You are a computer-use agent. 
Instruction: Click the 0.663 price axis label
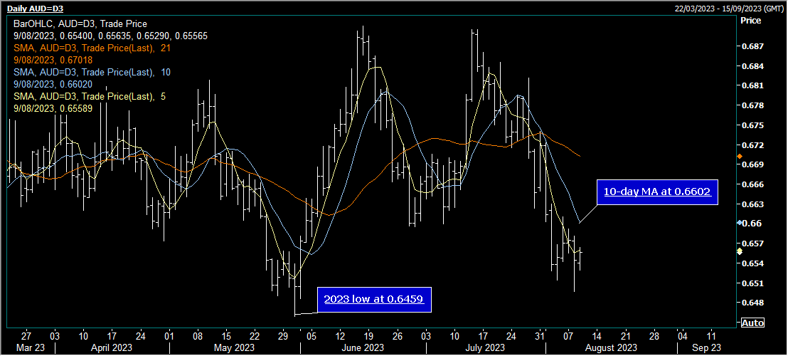coord(752,204)
